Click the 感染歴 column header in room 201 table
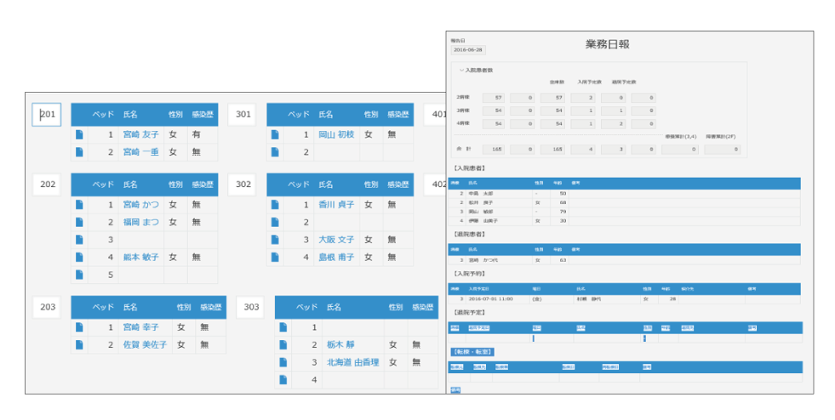835x420 pixels. (x=203, y=115)
